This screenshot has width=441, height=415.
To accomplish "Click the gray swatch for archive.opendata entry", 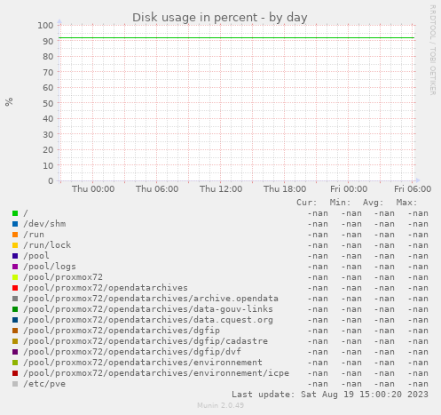I will click(15, 299).
